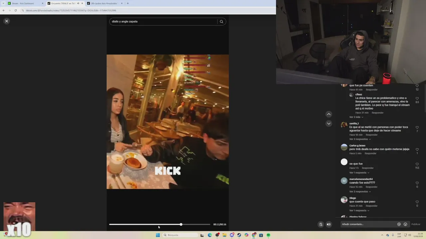This screenshot has width=426, height=239.
Task: Open Google Chrome from the taskbar
Action: point(254,235)
